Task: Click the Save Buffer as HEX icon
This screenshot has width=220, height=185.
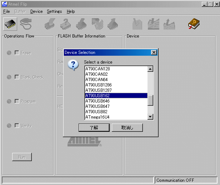Action: [x=169, y=24]
